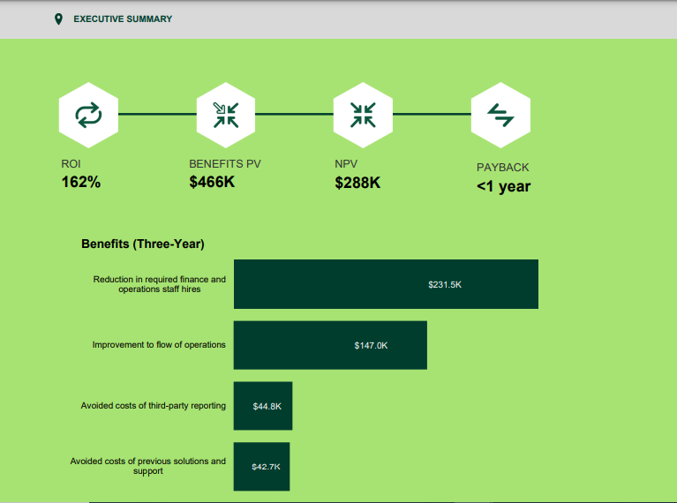Click the NPV $288K value

tap(357, 183)
